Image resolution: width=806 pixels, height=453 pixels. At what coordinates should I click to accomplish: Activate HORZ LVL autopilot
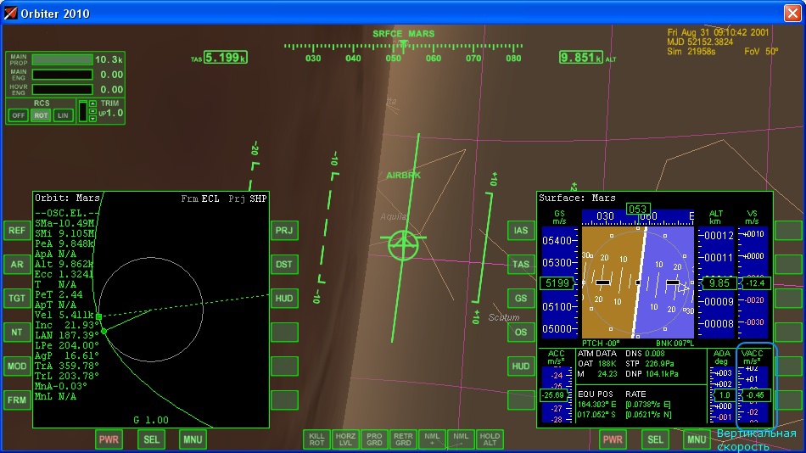[345, 439]
